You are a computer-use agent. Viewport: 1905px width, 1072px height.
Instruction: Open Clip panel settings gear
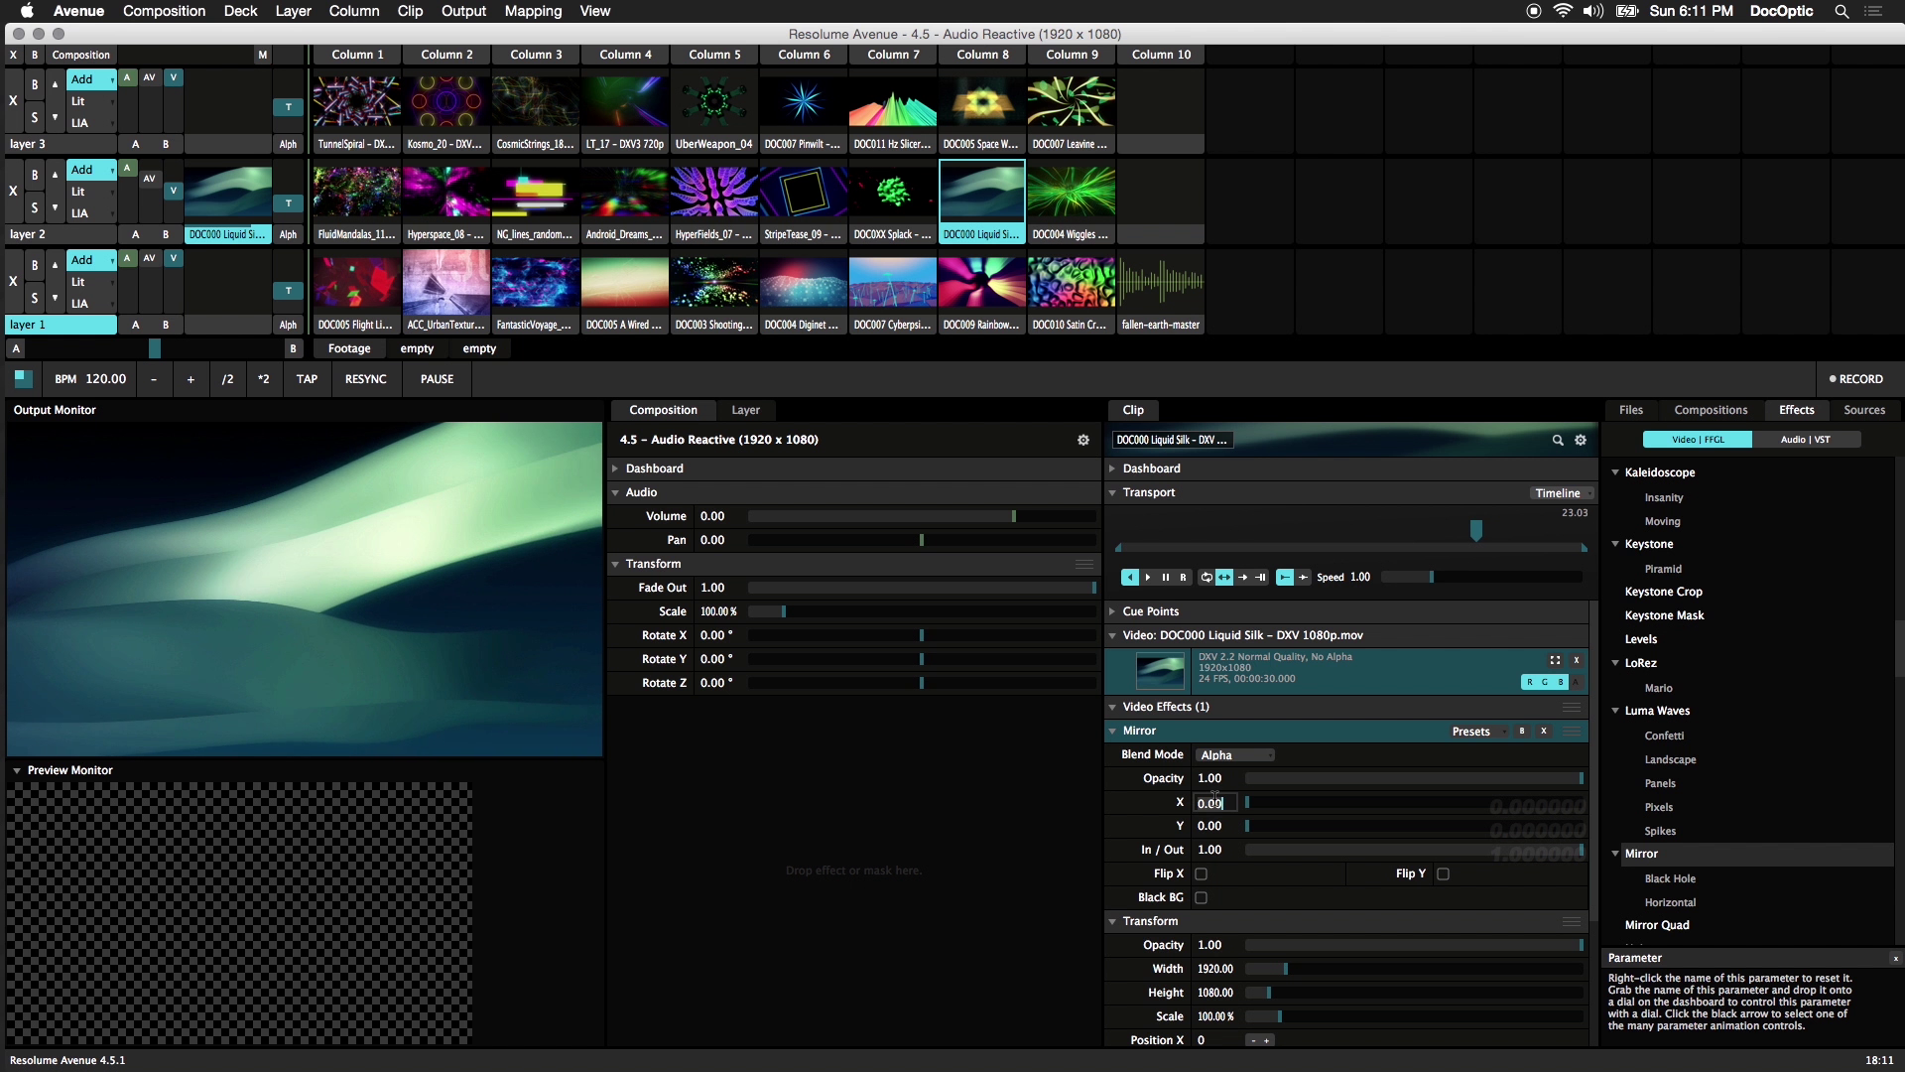click(x=1581, y=440)
